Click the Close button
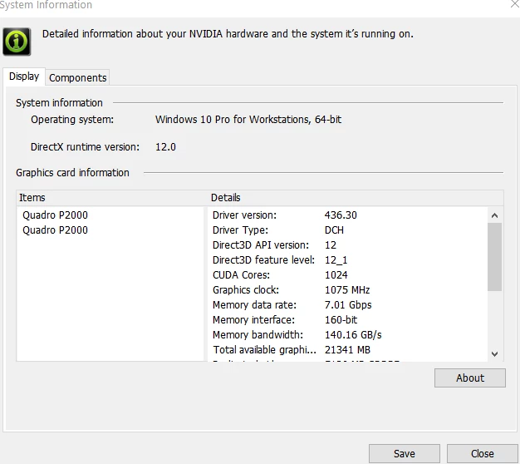This screenshot has height=464, width=520. (482, 453)
